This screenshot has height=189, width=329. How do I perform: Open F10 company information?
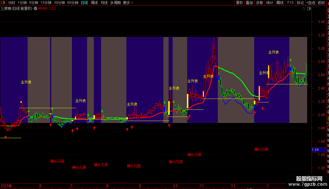[290, 3]
